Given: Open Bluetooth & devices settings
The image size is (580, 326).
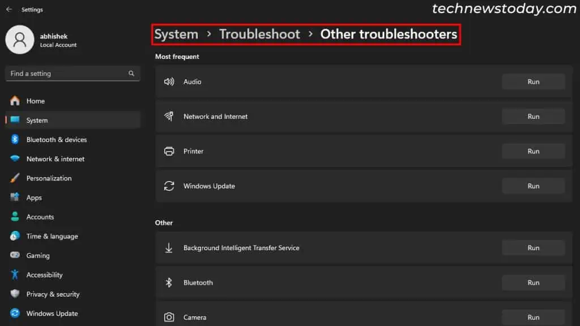Looking at the screenshot, I should click(x=73, y=139).
